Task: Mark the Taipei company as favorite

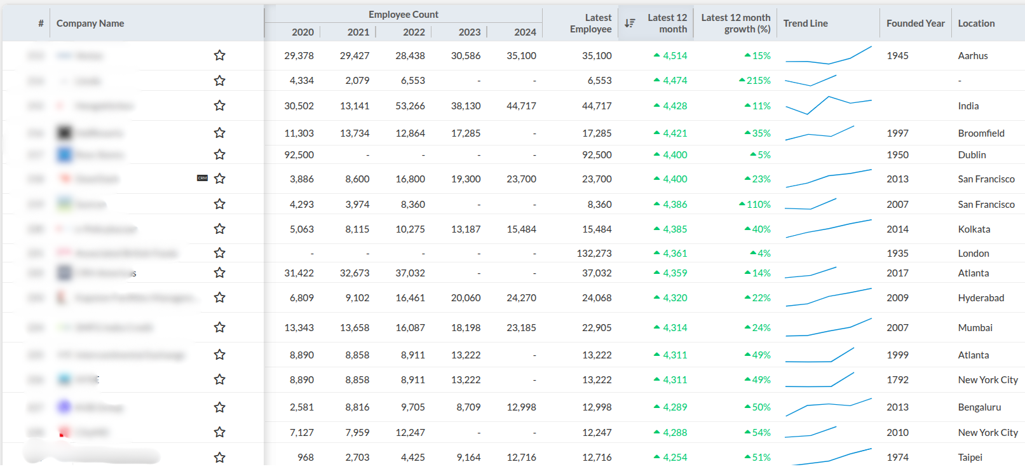Action: point(219,457)
